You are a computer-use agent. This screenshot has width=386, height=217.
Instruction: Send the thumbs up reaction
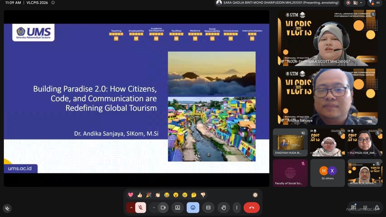pyautogui.click(x=140, y=195)
